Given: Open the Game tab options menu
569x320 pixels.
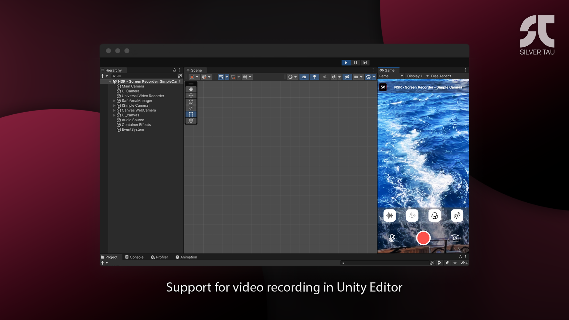Looking at the screenshot, I should pyautogui.click(x=465, y=70).
